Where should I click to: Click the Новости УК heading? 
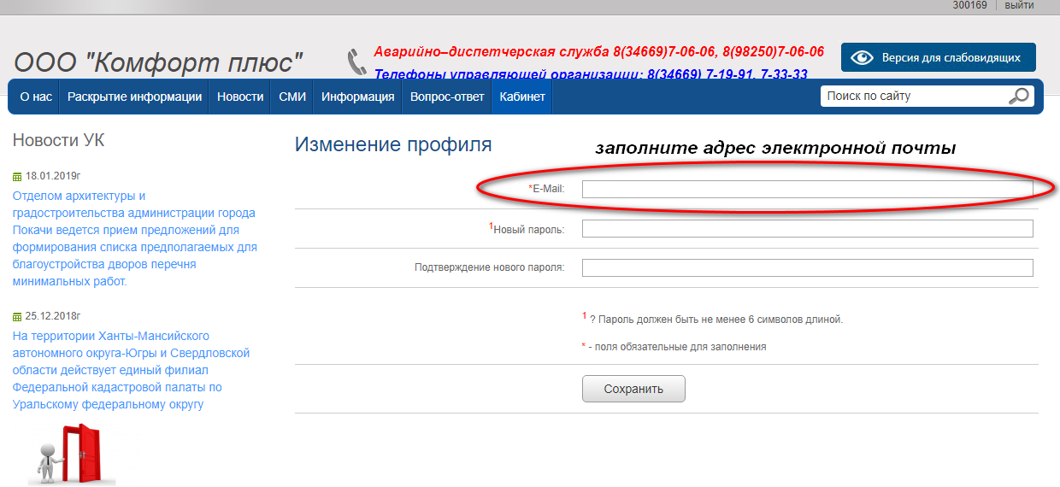pyautogui.click(x=59, y=140)
